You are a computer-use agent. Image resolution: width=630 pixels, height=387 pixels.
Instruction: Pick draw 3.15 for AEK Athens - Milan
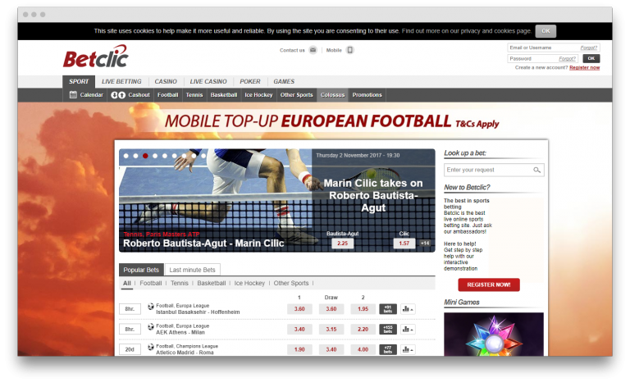pyautogui.click(x=331, y=329)
